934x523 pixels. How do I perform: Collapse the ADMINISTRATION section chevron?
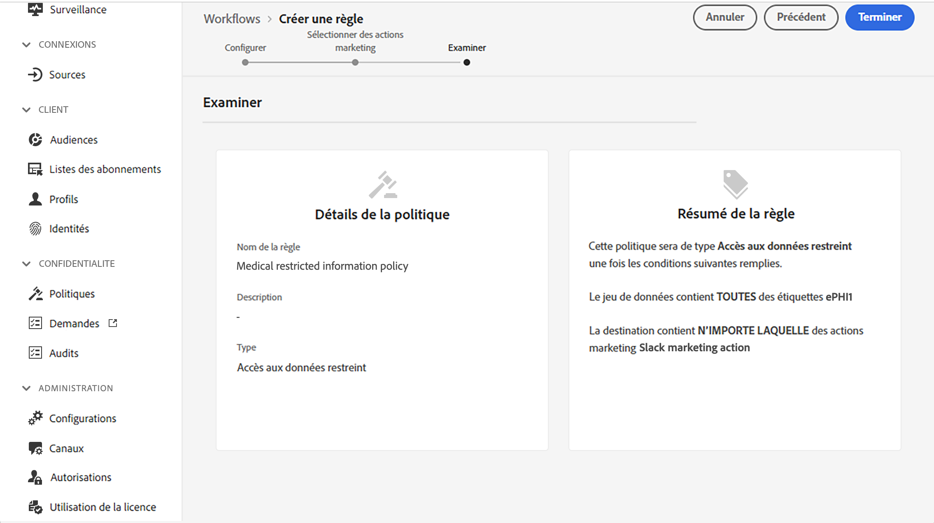pos(26,388)
